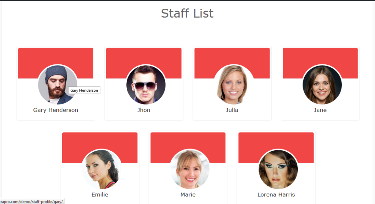Click Jhon's sunglasses profile picture
The height and width of the screenshot is (204, 375).
[146, 84]
